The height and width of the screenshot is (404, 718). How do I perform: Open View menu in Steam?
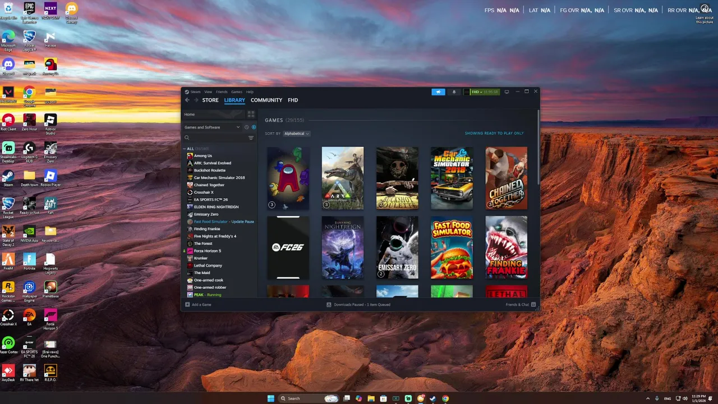(208, 91)
